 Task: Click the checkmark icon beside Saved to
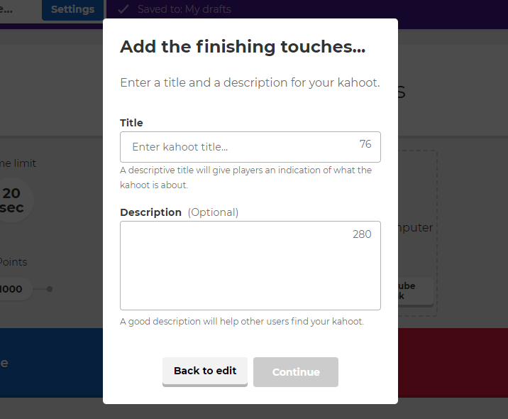123,9
